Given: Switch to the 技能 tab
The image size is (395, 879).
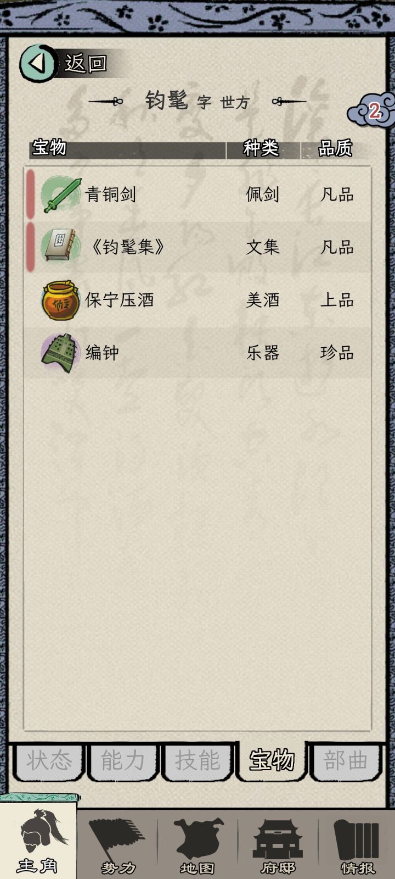Looking at the screenshot, I should (x=198, y=761).
